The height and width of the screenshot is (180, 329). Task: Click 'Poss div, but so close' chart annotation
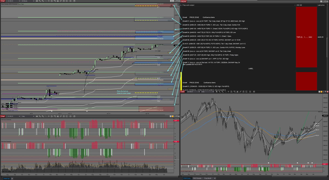124,92
